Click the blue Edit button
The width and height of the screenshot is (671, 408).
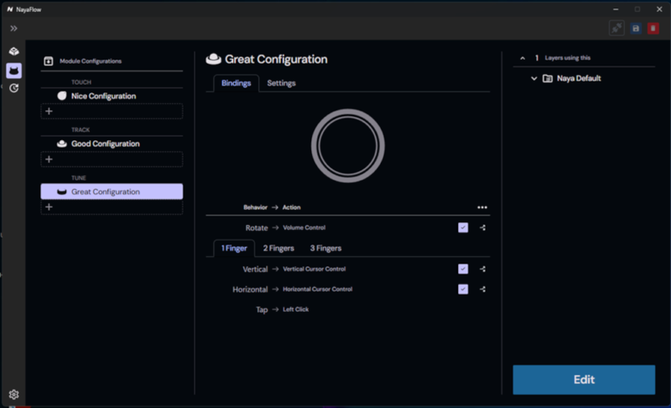584,379
